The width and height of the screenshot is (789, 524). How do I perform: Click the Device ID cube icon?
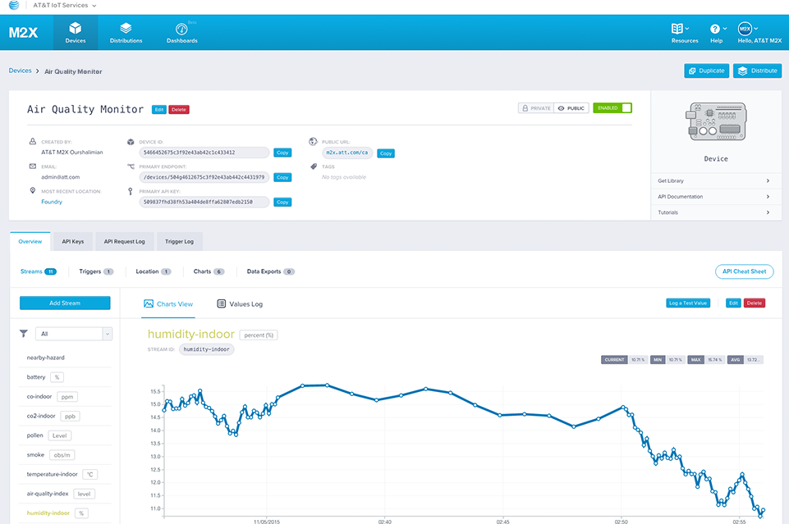pyautogui.click(x=131, y=142)
